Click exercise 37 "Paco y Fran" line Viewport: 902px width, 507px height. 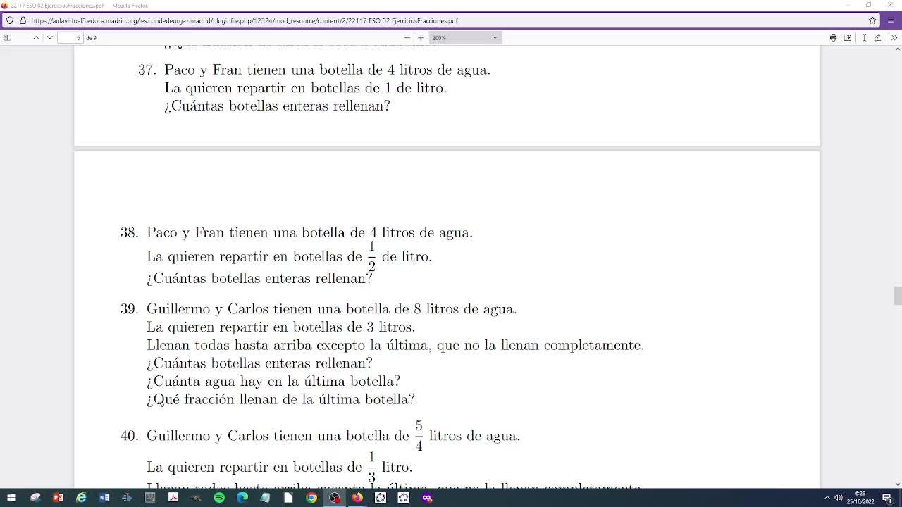coord(327,70)
